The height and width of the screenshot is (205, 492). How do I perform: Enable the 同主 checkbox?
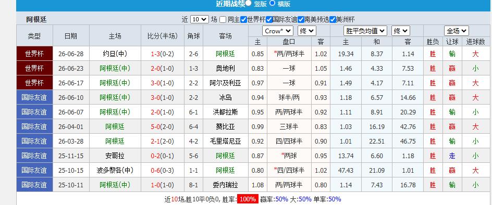click(x=223, y=19)
